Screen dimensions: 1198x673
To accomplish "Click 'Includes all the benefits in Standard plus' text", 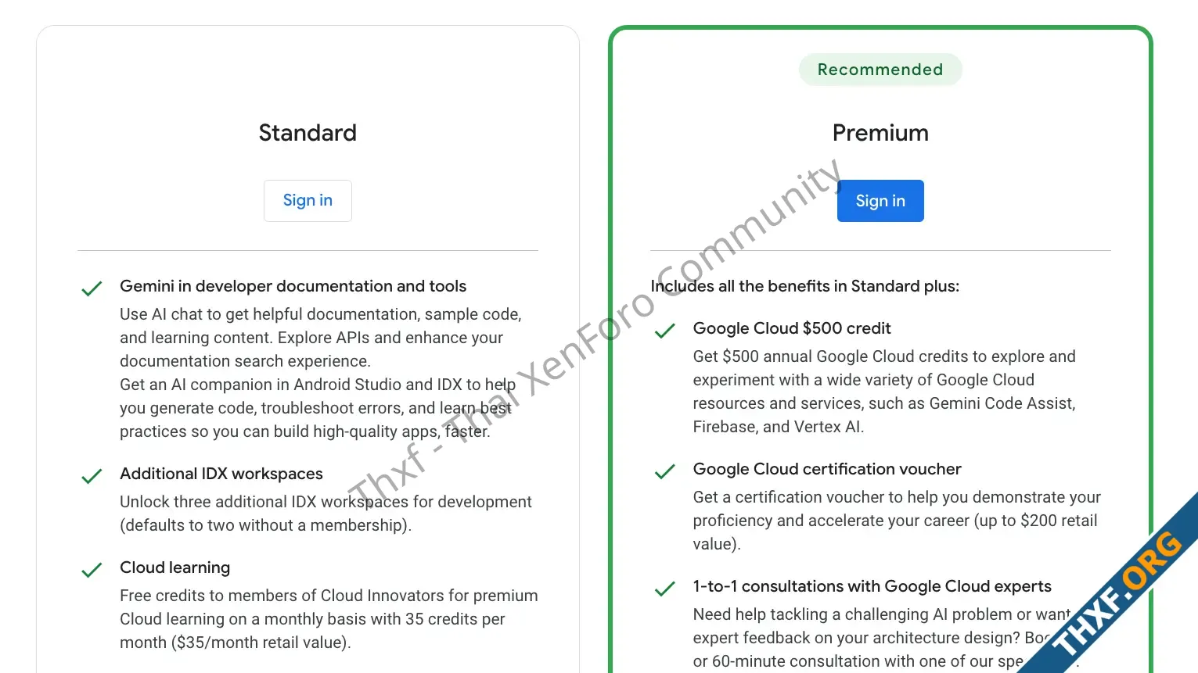I will pos(804,286).
